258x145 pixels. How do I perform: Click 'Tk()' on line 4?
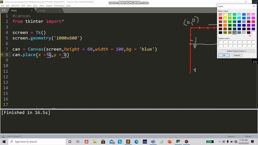pos(41,33)
